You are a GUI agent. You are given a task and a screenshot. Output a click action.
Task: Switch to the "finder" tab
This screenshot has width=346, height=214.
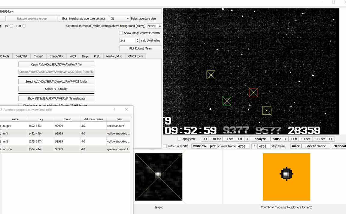[x=38, y=56]
